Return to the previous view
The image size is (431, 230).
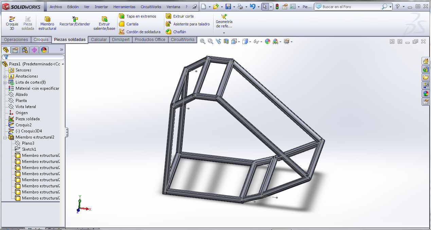point(218,41)
